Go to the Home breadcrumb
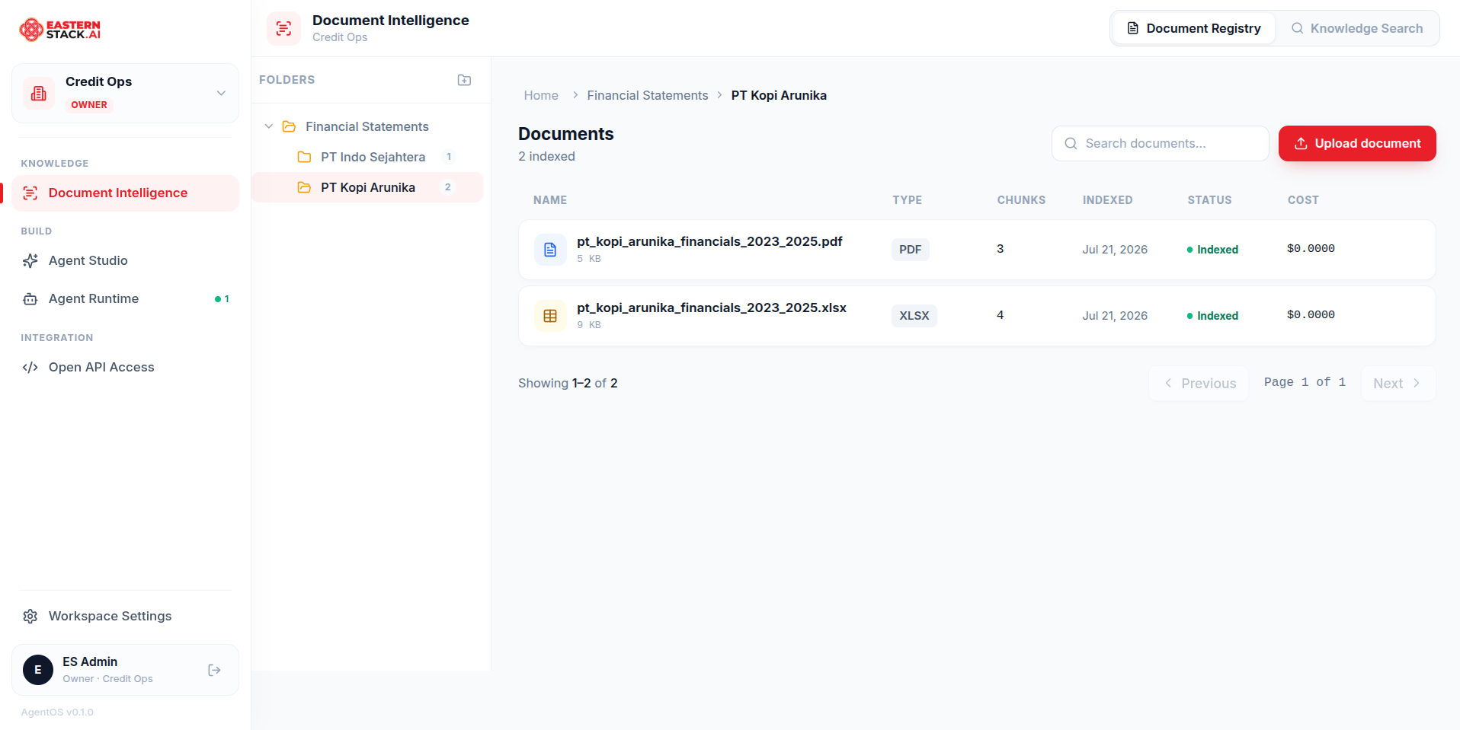The height and width of the screenshot is (730, 1460). [x=541, y=95]
